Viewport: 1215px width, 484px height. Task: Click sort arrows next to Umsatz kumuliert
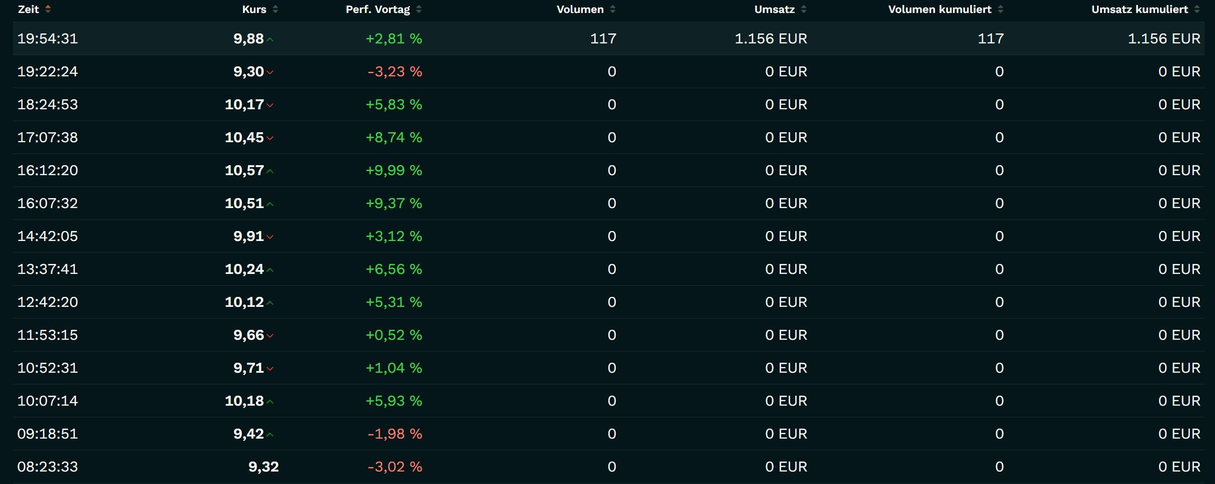tap(1197, 9)
